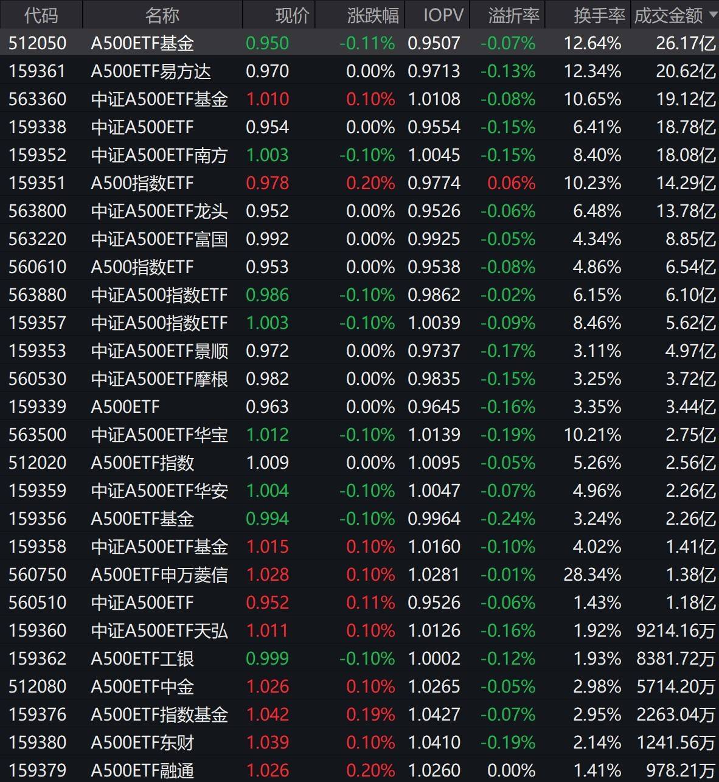Click the 名称 column header
The width and height of the screenshot is (719, 782).
click(x=162, y=15)
